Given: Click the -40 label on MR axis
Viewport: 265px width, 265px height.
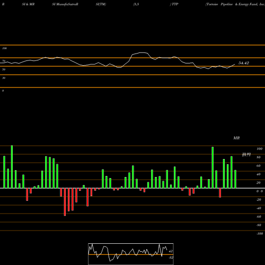Looking at the screenshot, I should (x=259, y=208).
